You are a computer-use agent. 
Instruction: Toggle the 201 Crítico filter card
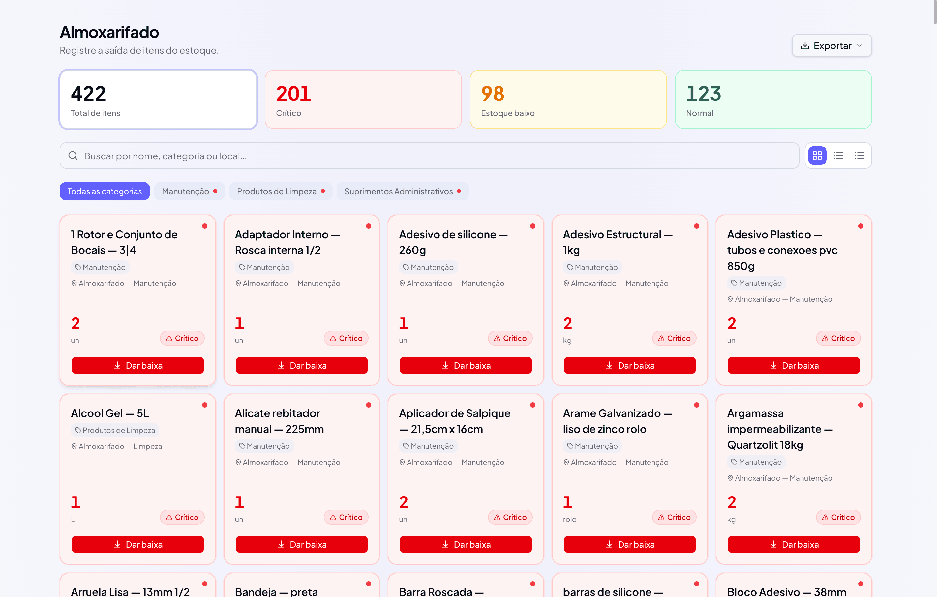(x=363, y=99)
